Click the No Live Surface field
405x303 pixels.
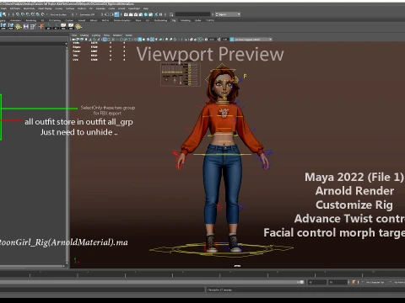click(x=58, y=14)
